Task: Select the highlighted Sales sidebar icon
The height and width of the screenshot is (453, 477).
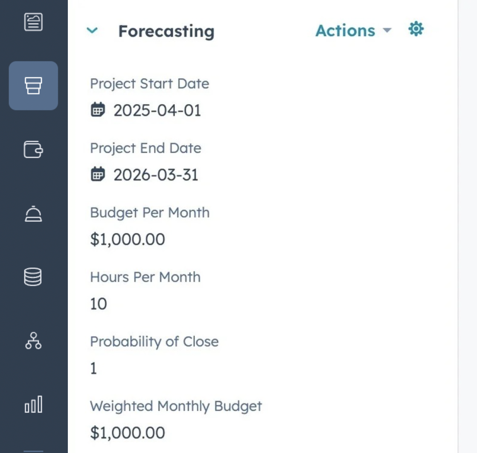Action: point(33,86)
